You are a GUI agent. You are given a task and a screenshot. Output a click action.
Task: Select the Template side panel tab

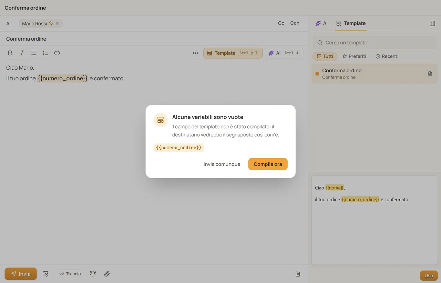click(x=351, y=23)
